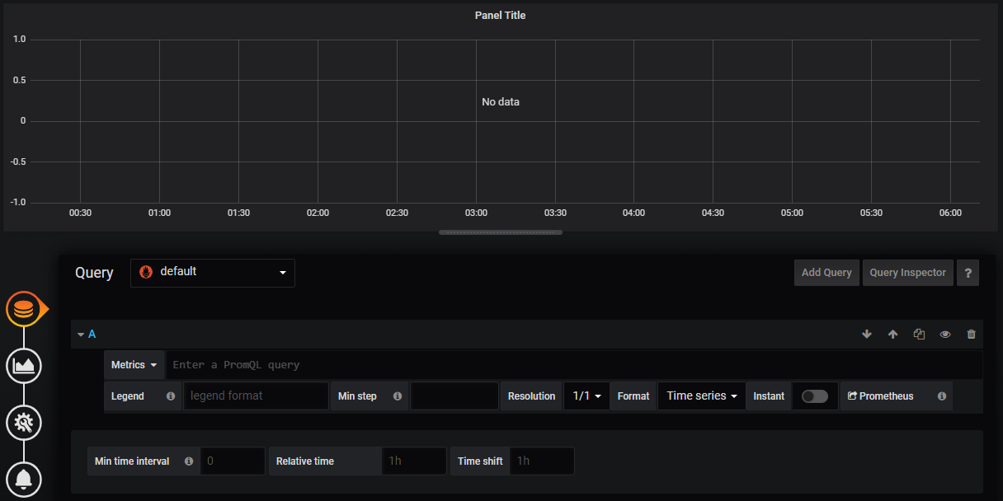Toggle query A visibility eye icon
This screenshot has width=1003, height=501.
coord(945,335)
